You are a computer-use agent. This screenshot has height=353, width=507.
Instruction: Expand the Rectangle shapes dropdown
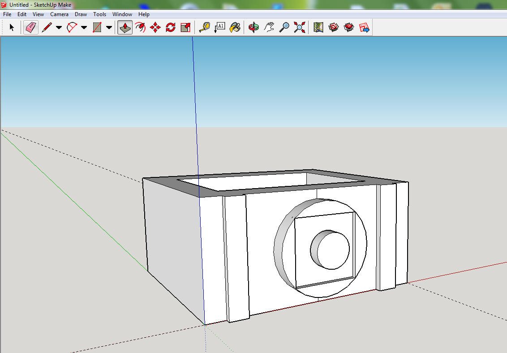[109, 27]
